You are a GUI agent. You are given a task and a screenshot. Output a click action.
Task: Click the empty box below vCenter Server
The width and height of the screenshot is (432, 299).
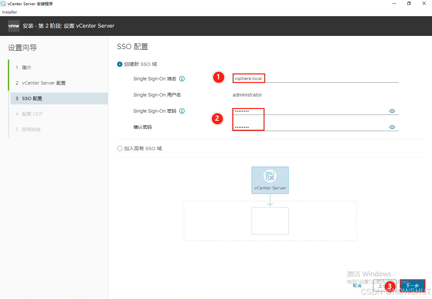coord(270,221)
